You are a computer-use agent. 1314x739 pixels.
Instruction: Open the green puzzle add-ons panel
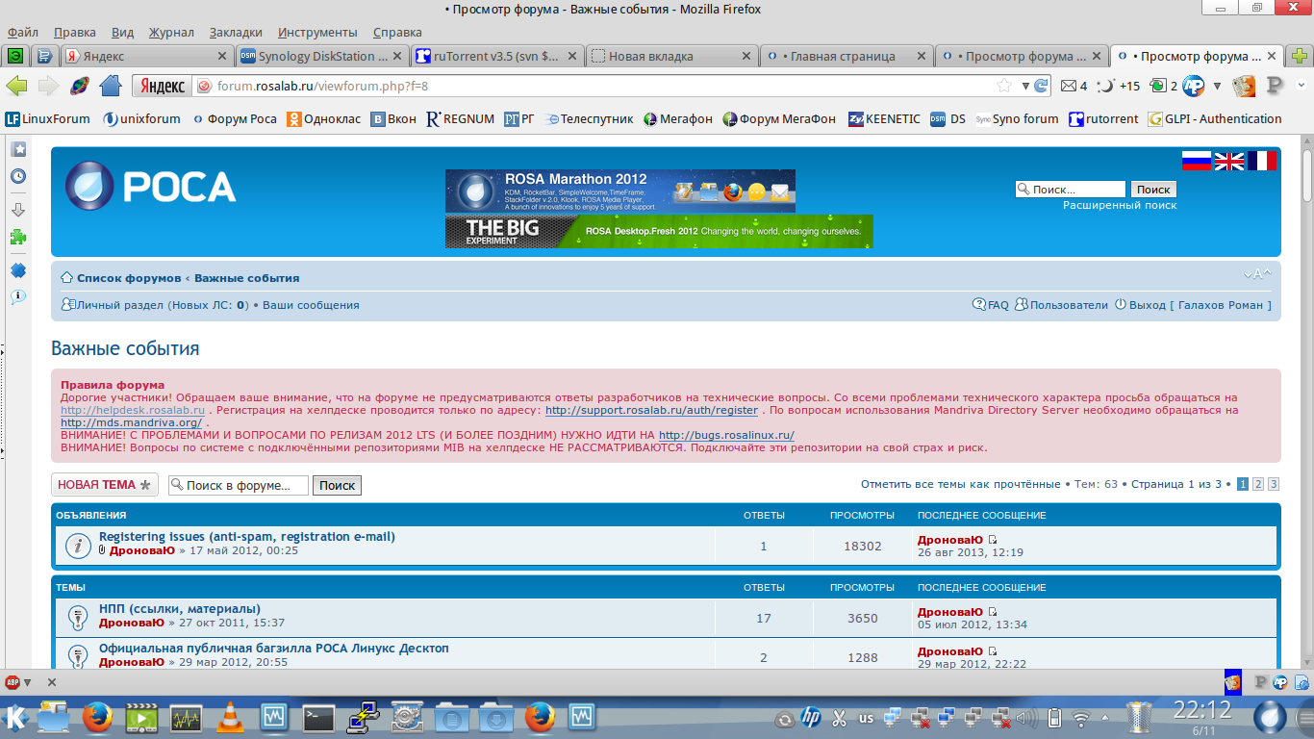point(18,237)
